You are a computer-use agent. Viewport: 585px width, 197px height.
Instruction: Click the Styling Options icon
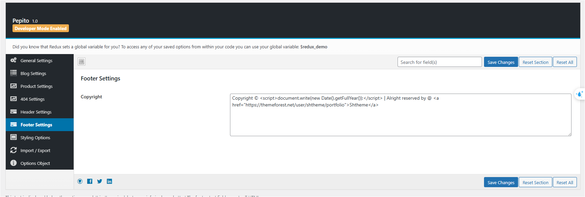[x=14, y=137]
